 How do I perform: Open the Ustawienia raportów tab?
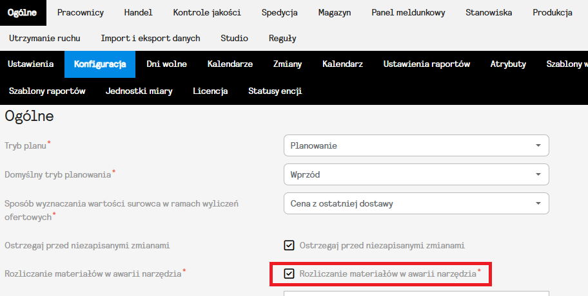pyautogui.click(x=427, y=64)
